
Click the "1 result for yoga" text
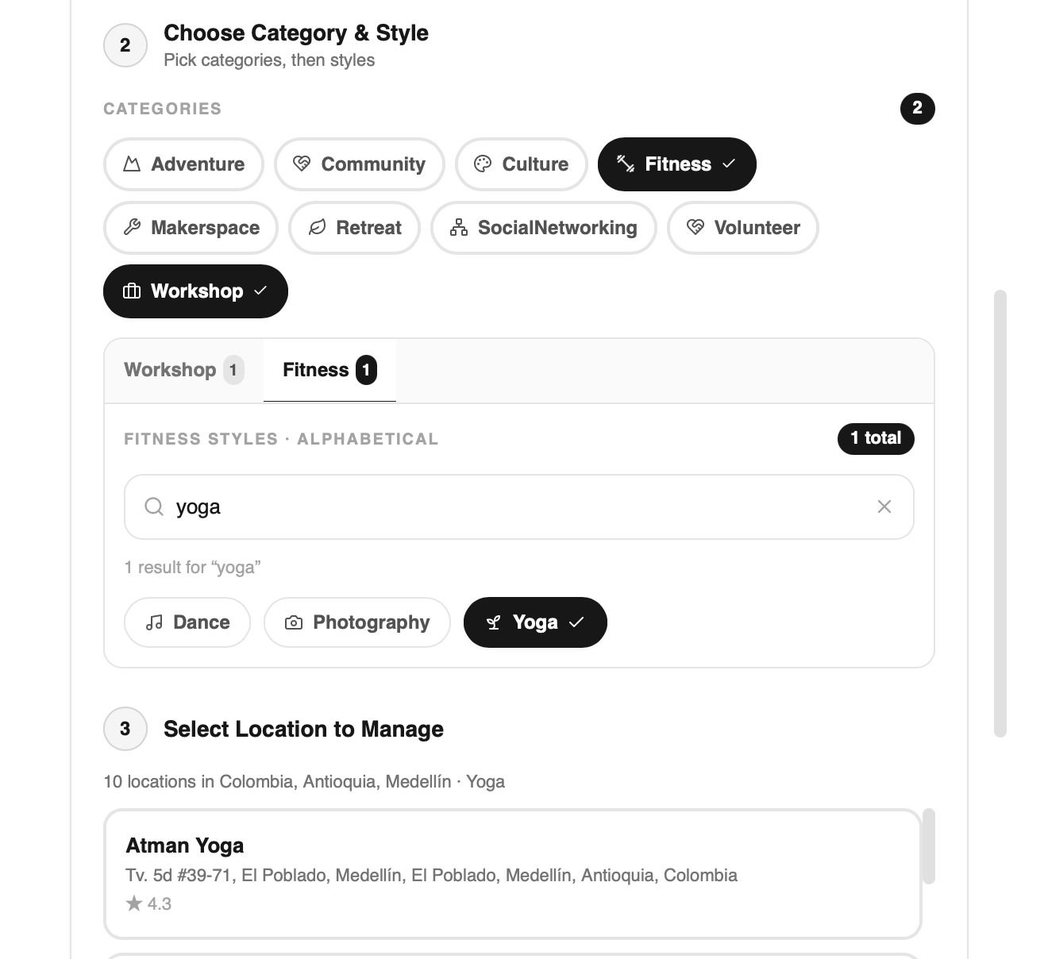(x=193, y=568)
